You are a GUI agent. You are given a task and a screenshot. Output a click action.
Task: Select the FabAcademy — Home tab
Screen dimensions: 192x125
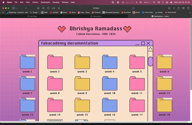coord(160,16)
